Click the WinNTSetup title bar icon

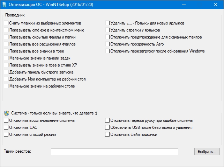pos(5,5)
